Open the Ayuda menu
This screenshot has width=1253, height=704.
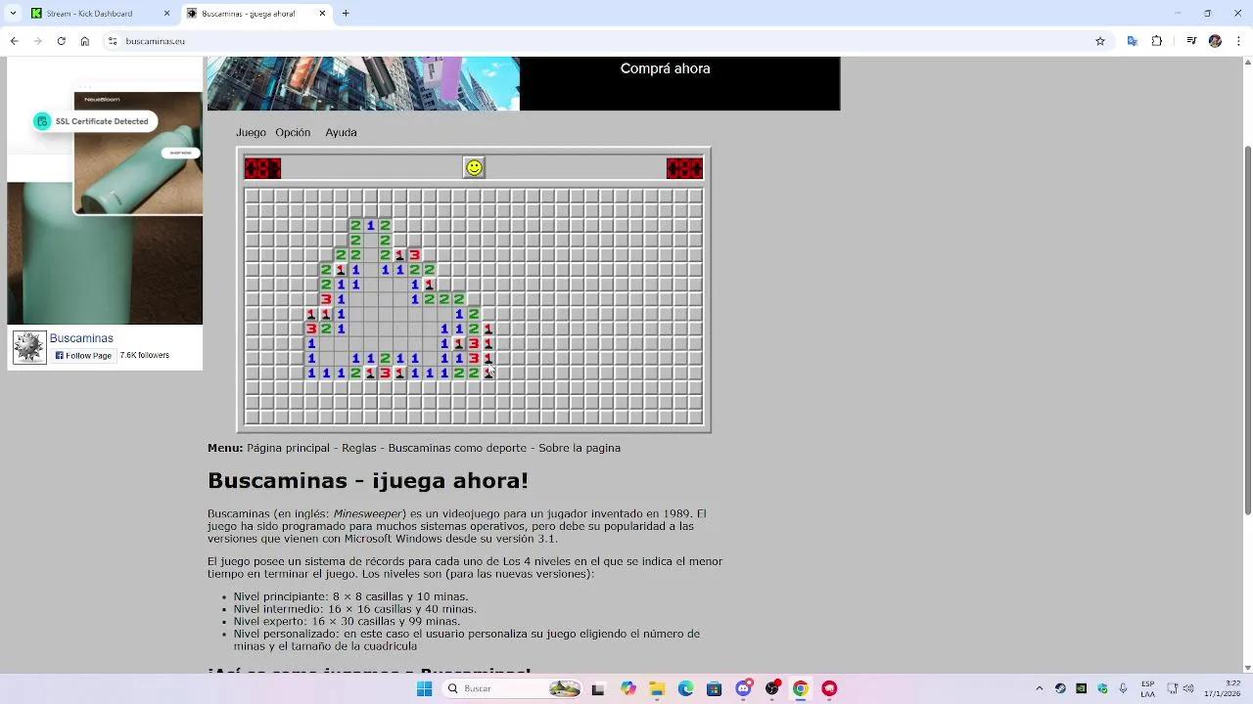[341, 132]
